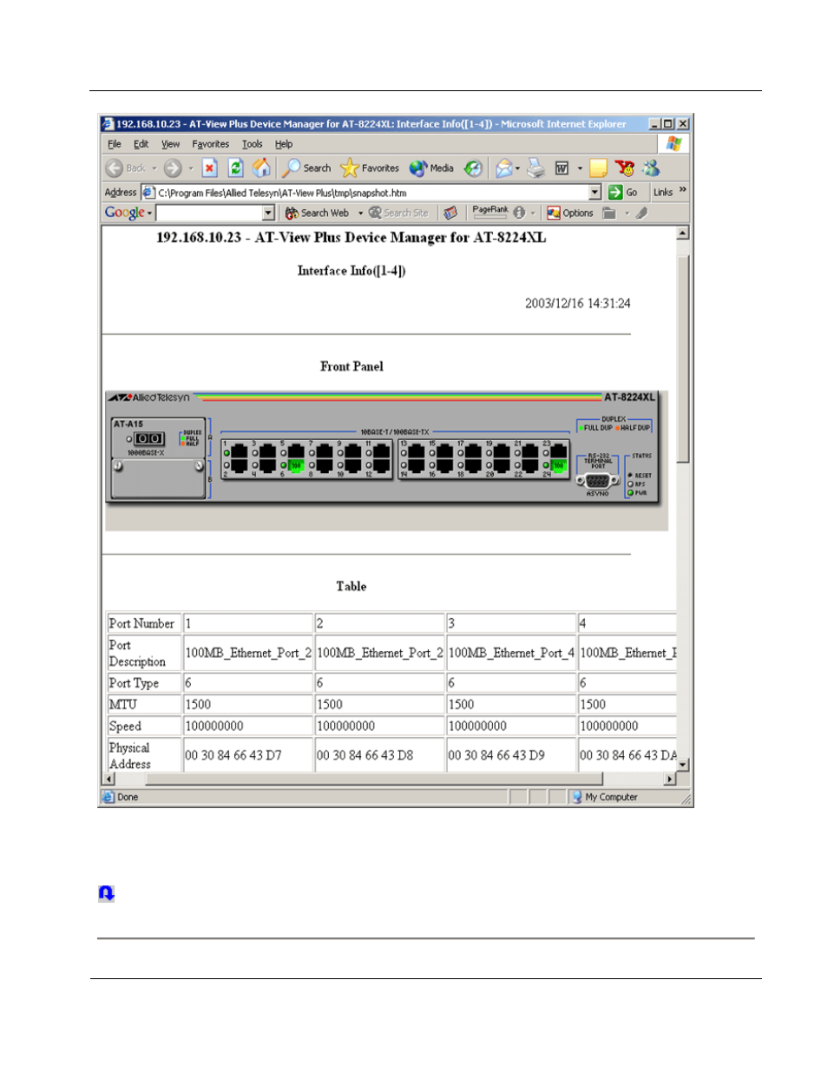Open the Edit menu
This screenshot has width=828, height=1072.
click(141, 144)
